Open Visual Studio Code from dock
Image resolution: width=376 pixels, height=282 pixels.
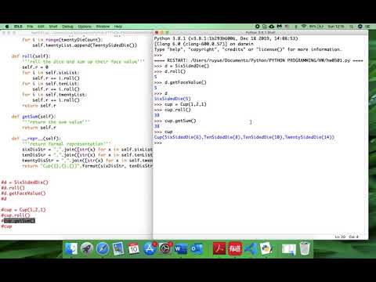[x=251, y=248]
